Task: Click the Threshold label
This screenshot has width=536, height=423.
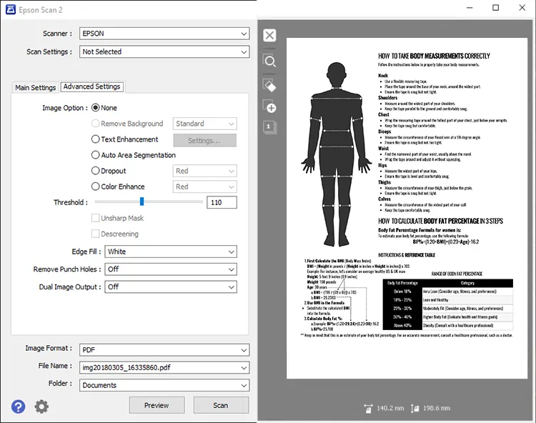Action: [x=71, y=202]
